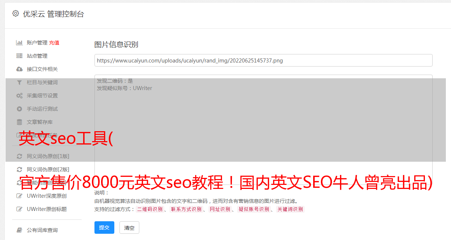Click the refresh icon for 同义词伪原创[1版]

coord(19,156)
